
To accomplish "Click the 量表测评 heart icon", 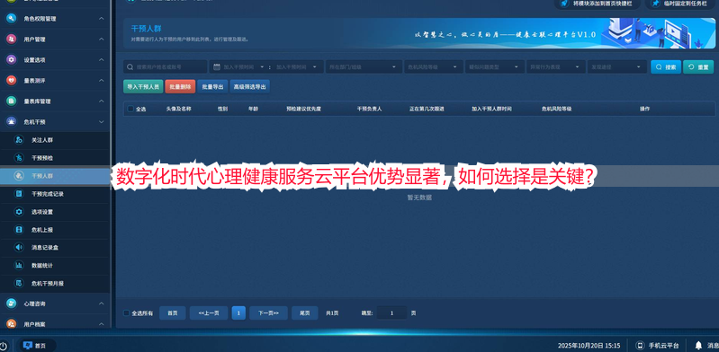I will [12, 81].
